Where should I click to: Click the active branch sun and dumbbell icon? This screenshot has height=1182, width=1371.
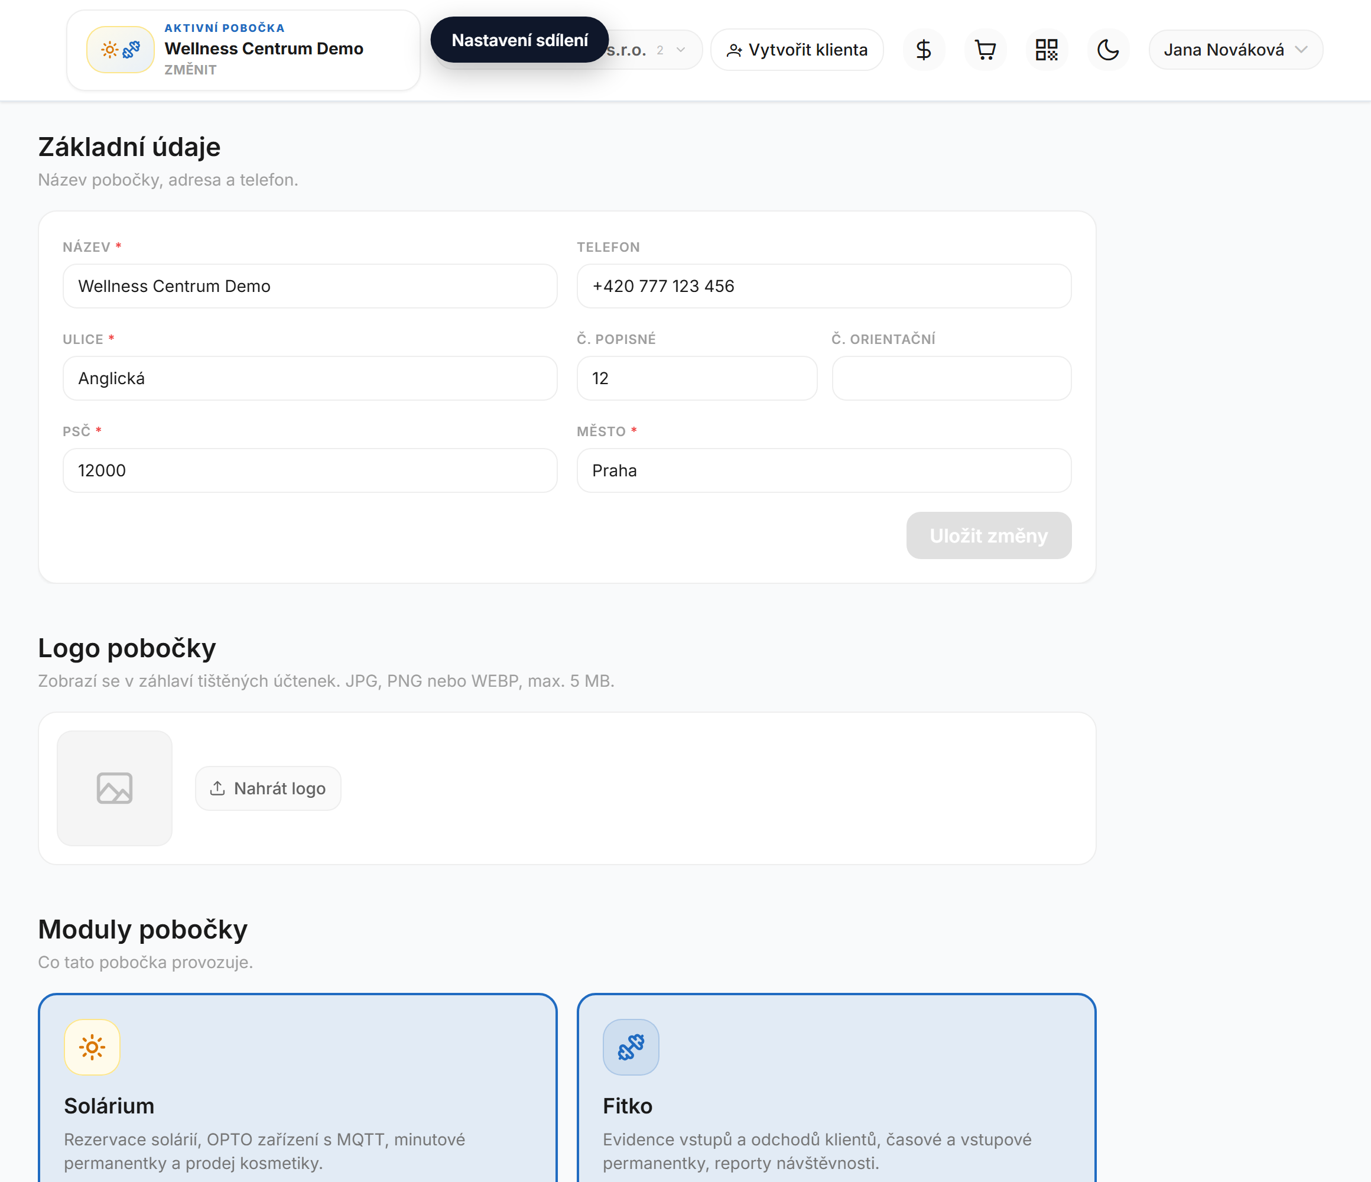[121, 50]
